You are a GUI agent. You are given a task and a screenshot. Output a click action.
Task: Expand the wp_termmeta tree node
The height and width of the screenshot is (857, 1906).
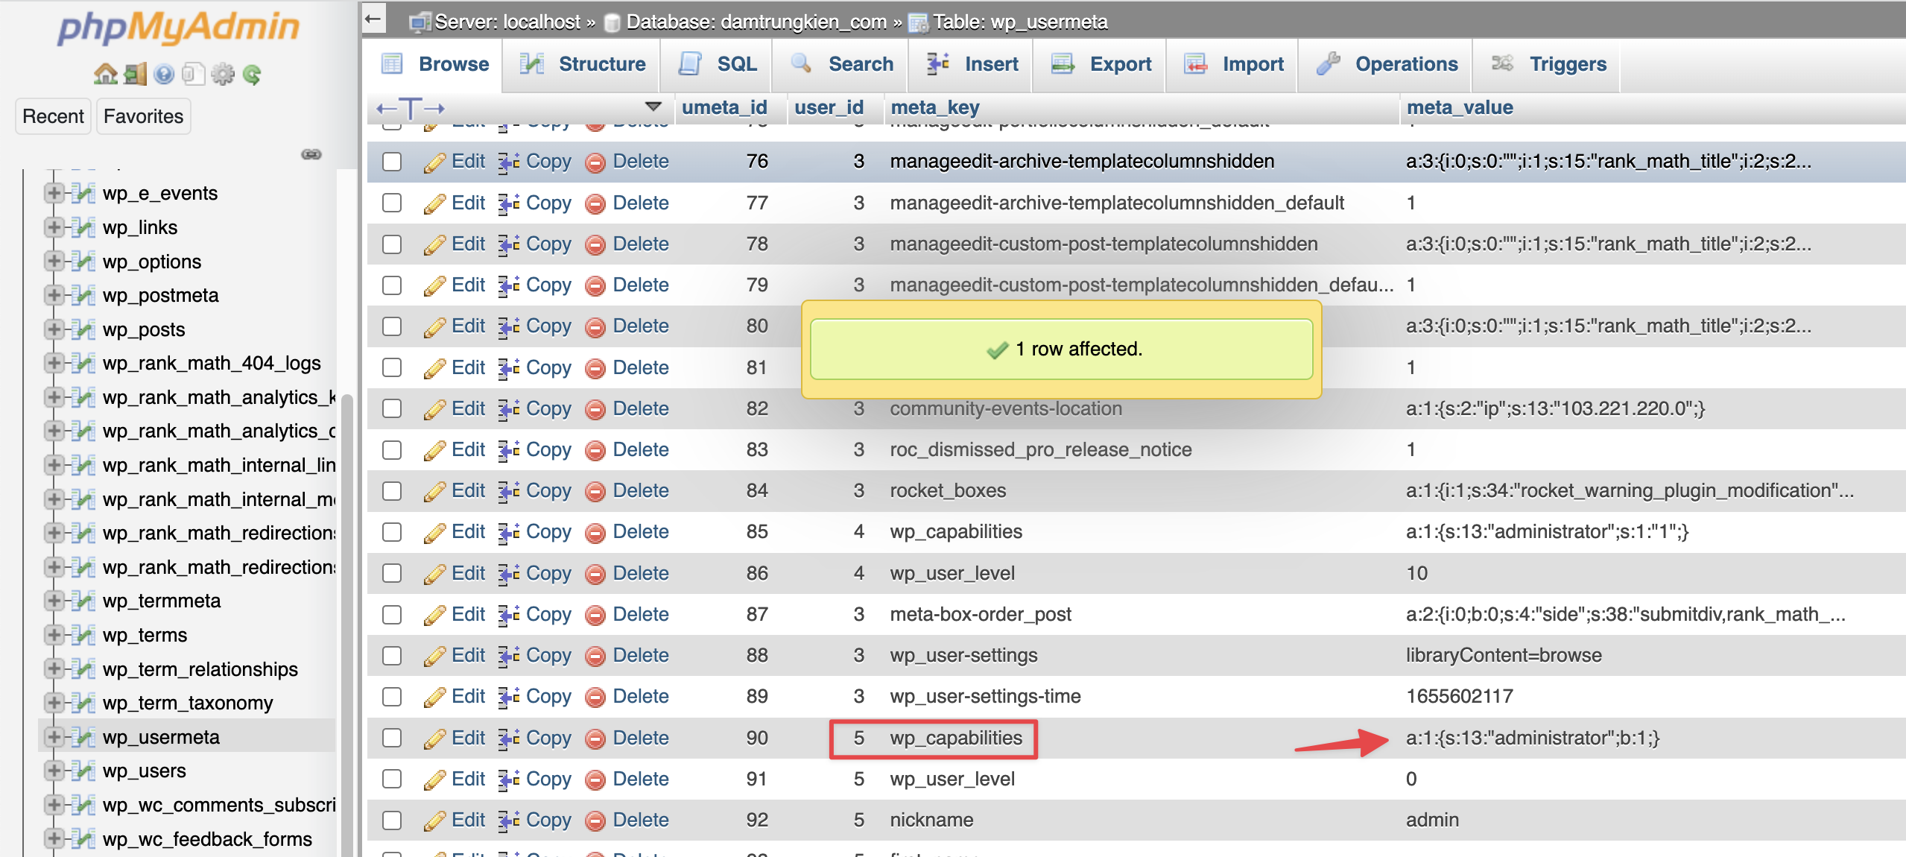tap(54, 601)
